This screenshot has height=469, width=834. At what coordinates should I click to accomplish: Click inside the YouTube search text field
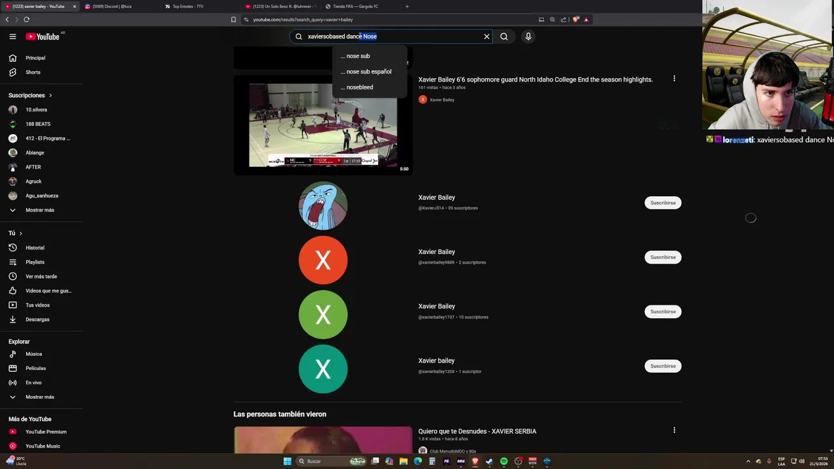(x=391, y=36)
